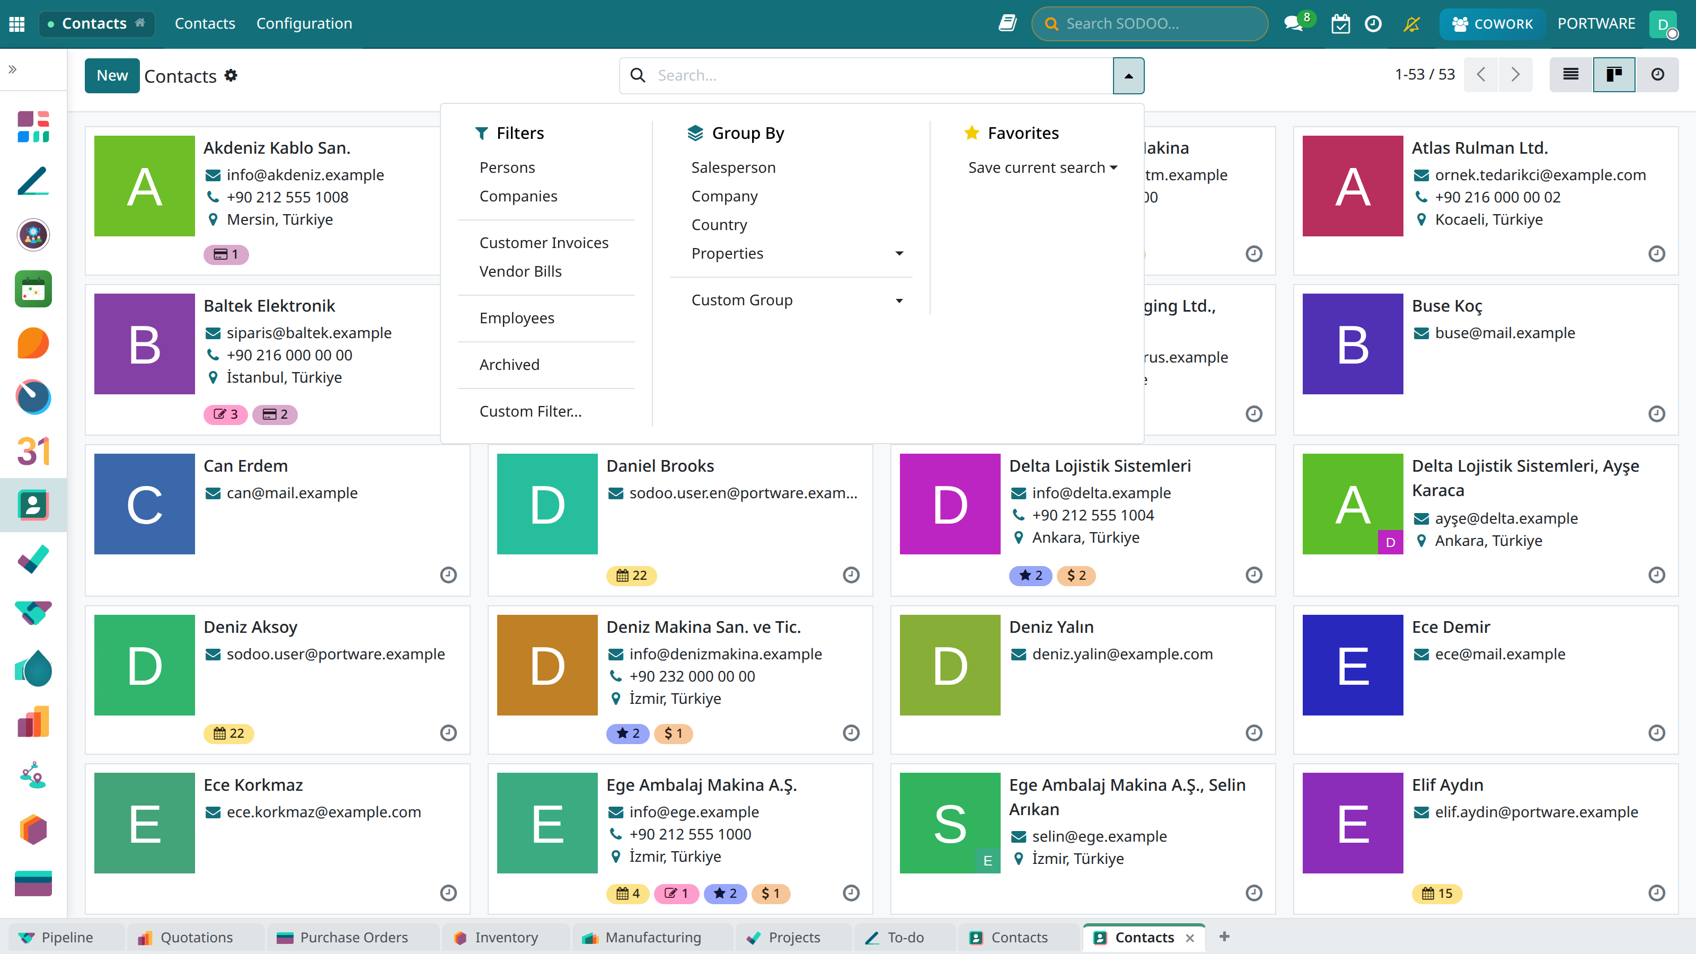Go to previous page of contacts

(x=1481, y=74)
